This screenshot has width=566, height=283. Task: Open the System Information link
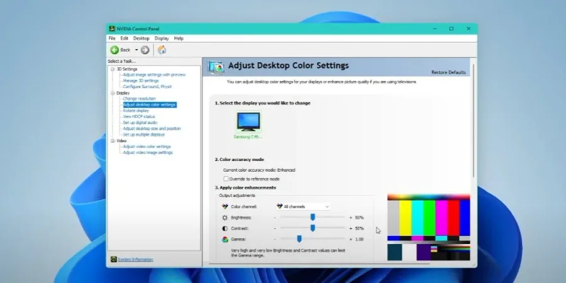click(x=135, y=259)
